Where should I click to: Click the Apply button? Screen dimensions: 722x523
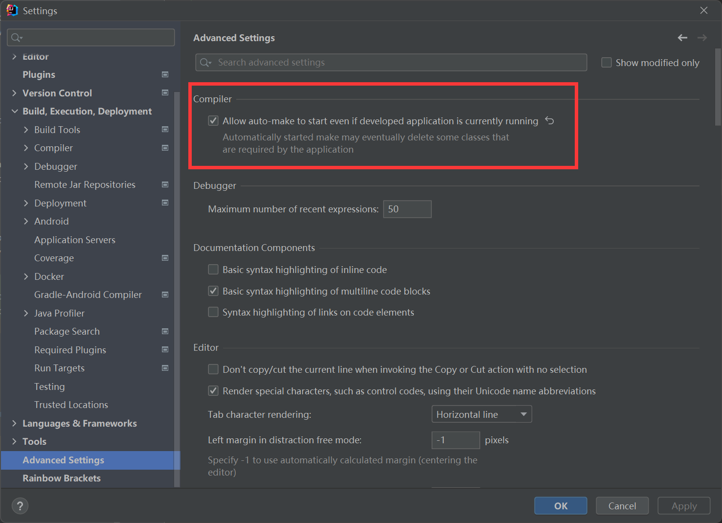[684, 506]
